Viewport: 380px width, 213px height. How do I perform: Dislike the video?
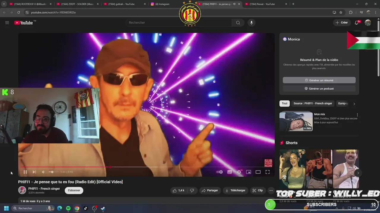click(192, 191)
